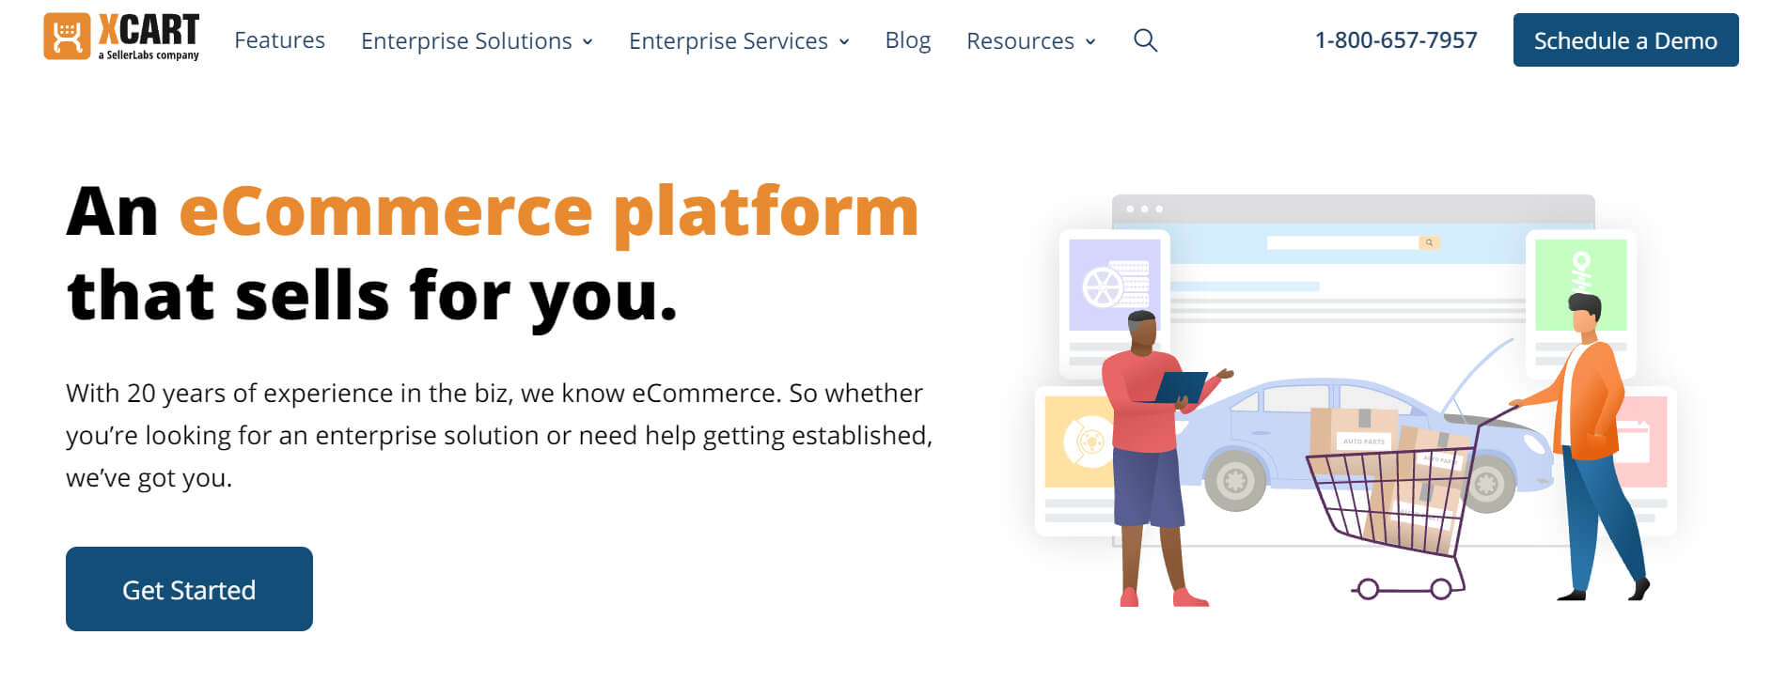
Task: Click the Schedule a Demo button
Action: pos(1625,40)
